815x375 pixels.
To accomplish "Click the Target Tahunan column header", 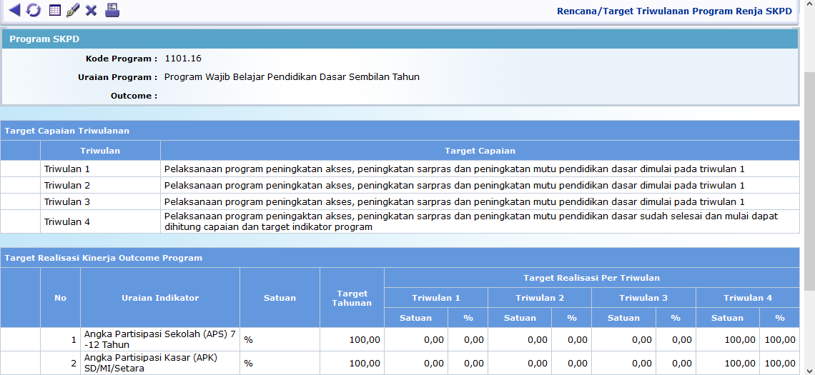I will pyautogui.click(x=352, y=298).
